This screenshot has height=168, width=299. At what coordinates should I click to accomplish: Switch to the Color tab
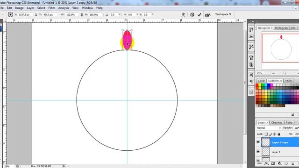point(261,81)
